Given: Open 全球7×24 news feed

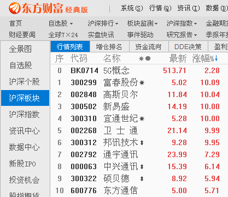Looking at the screenshot, I should point(63,34).
